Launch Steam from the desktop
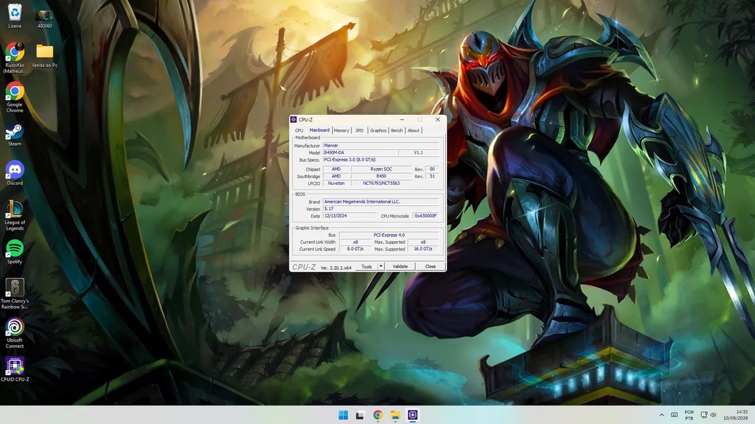 point(15,135)
